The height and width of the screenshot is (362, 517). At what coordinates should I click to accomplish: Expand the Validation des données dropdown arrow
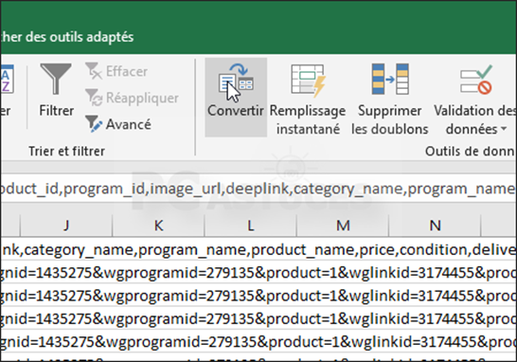point(504,129)
